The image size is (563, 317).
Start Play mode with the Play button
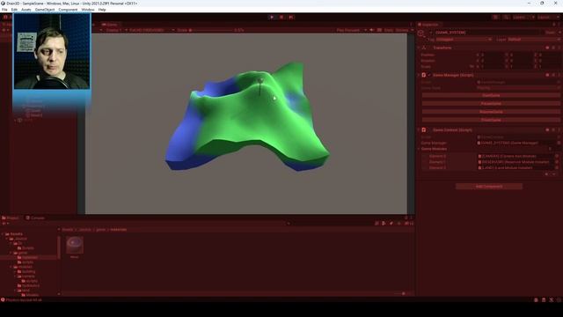pos(272,17)
